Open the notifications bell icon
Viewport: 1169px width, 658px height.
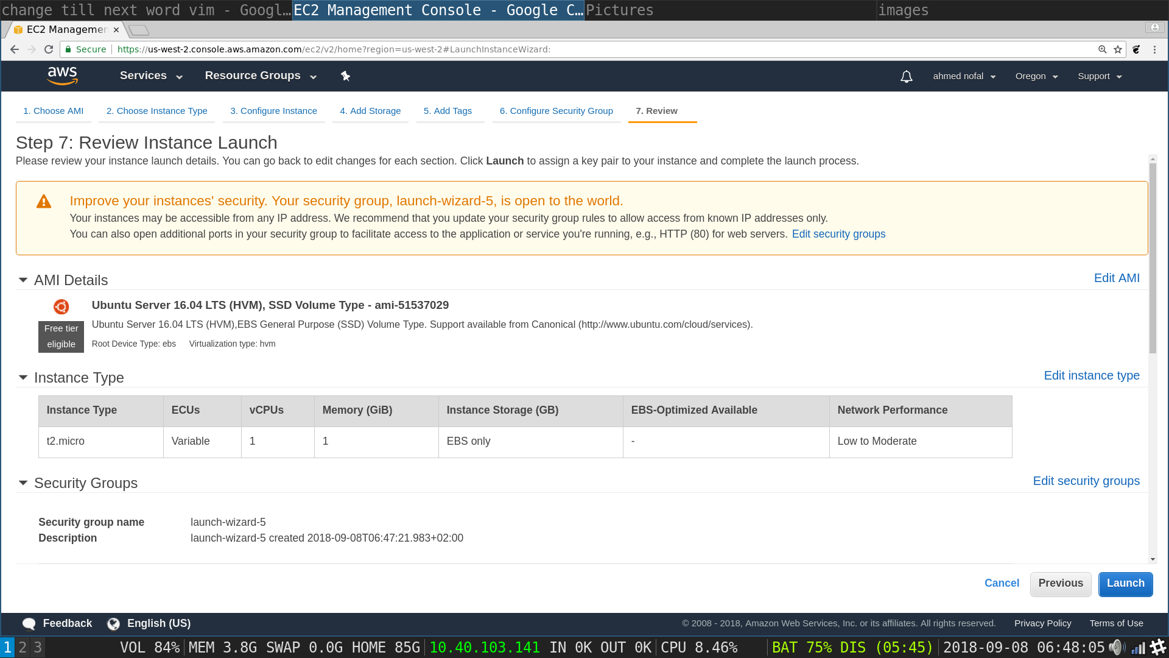tap(906, 76)
